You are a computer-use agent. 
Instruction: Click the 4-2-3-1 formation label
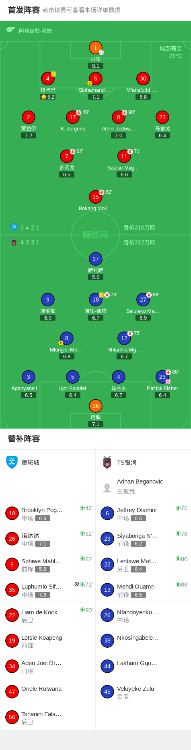[30, 242]
